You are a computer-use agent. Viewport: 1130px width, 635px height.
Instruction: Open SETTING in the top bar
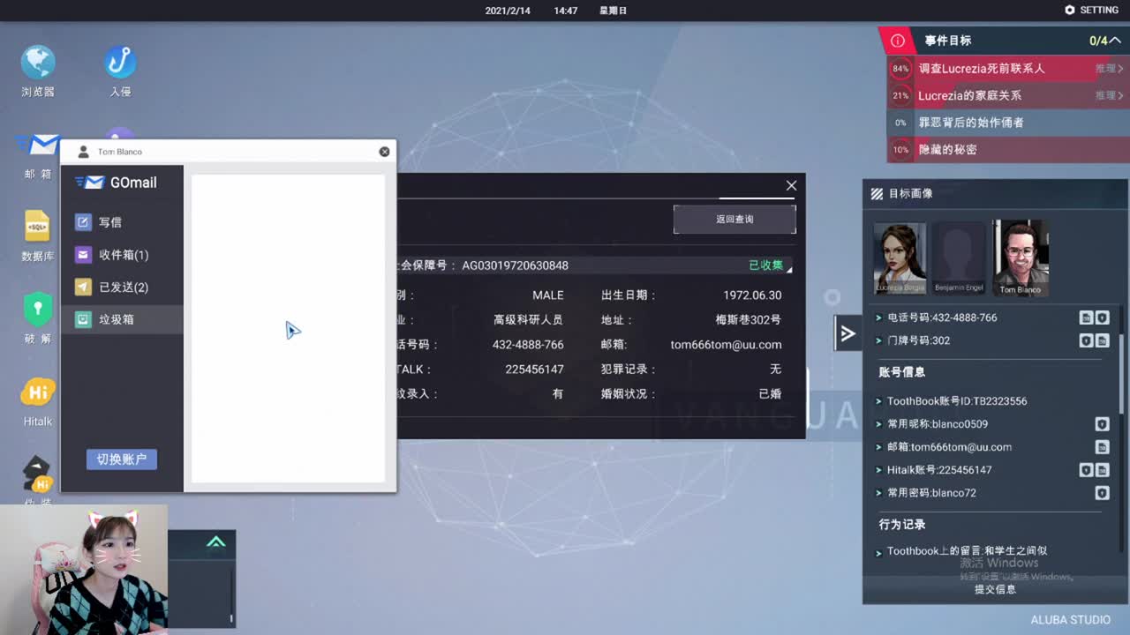[x=1091, y=10]
